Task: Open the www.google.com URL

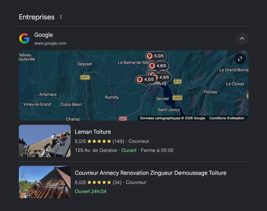Action: tap(50, 43)
